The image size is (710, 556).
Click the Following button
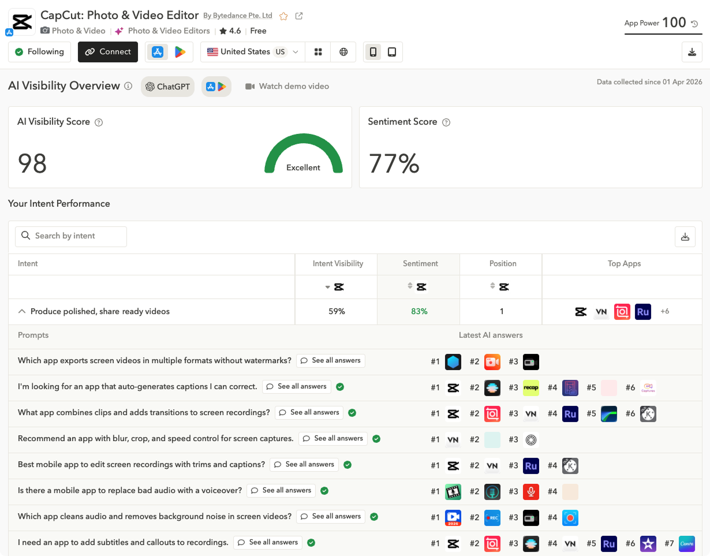(40, 52)
